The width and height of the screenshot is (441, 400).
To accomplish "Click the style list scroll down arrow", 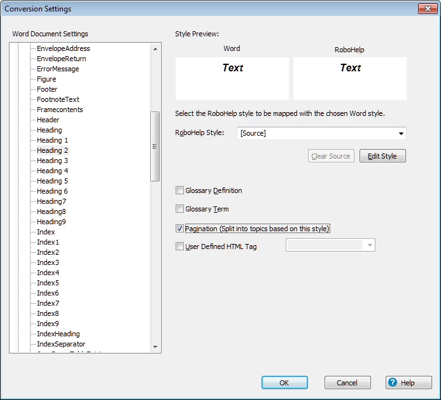I will pos(155,346).
